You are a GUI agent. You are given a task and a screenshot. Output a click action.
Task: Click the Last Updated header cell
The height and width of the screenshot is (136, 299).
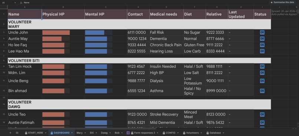point(241,14)
